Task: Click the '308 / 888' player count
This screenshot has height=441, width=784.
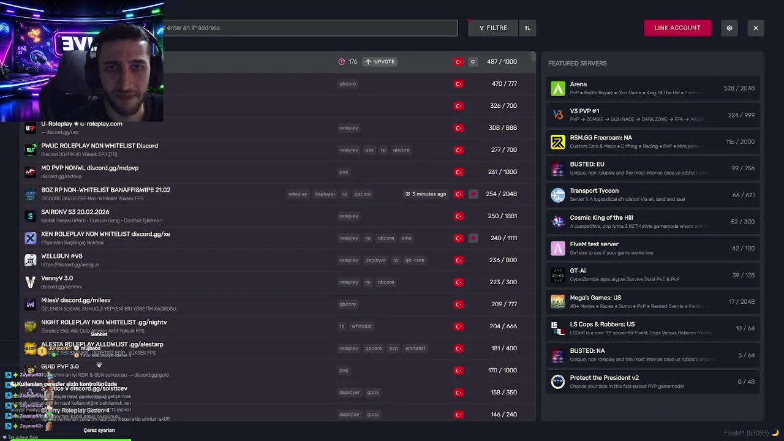Action: click(x=503, y=127)
